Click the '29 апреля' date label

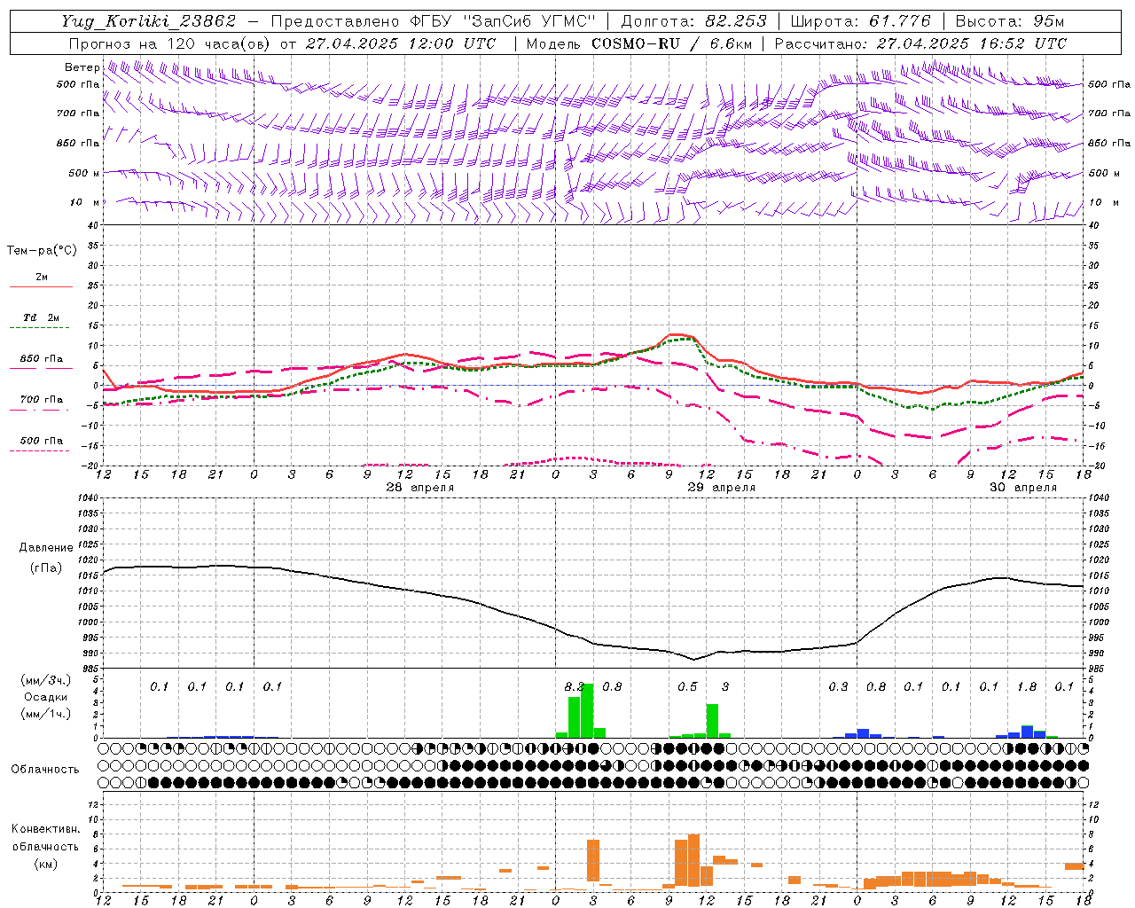[722, 488]
